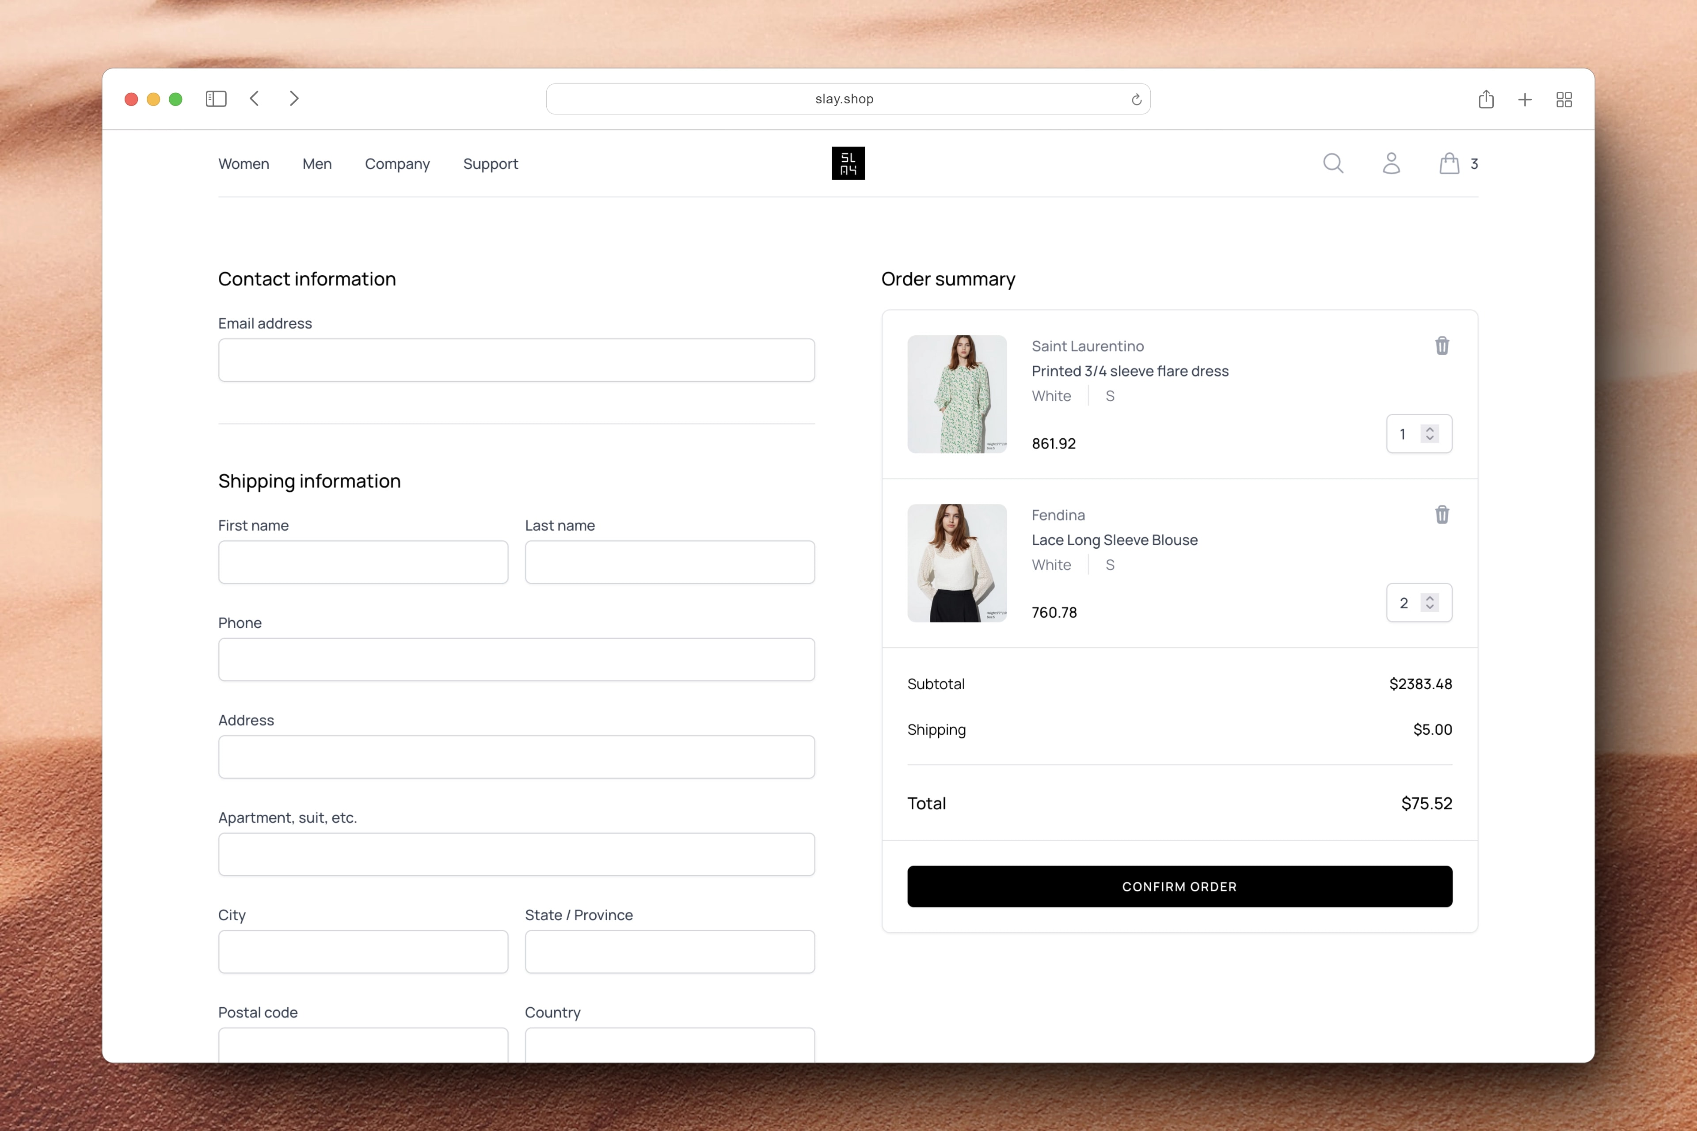Focus the State / Province field

point(670,951)
